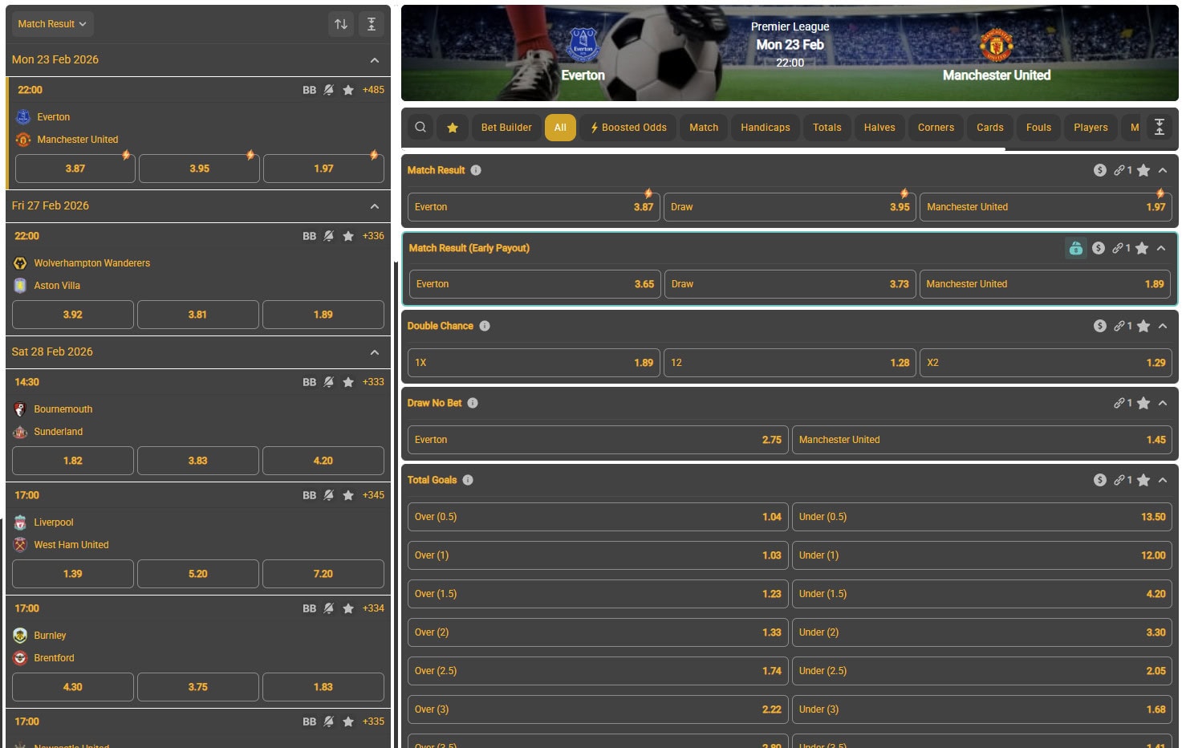This screenshot has width=1182, height=748.
Task: Open the market search magnifier icon
Action: [x=420, y=127]
